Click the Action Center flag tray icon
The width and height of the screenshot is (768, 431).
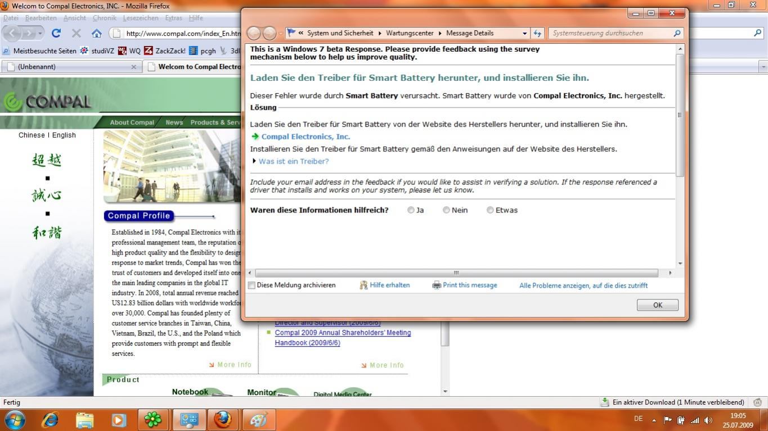(x=668, y=420)
